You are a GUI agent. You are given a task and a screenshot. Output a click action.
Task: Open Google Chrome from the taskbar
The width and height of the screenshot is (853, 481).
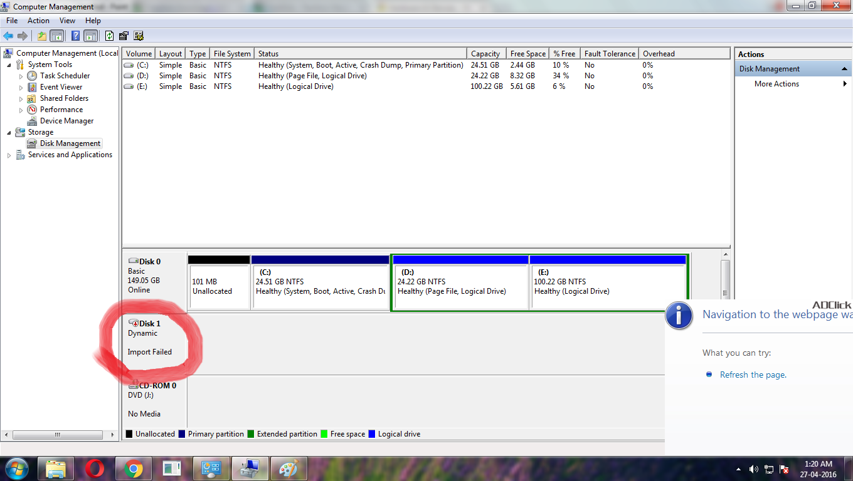click(x=133, y=468)
